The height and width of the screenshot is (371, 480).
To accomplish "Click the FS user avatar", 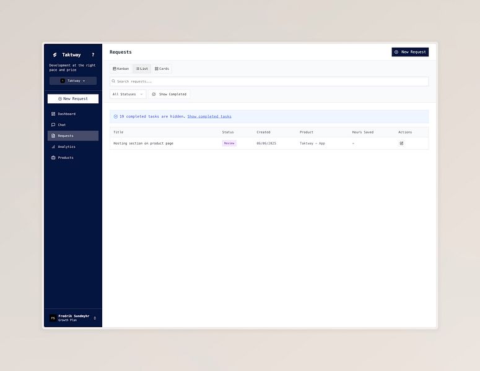I will 53,318.
